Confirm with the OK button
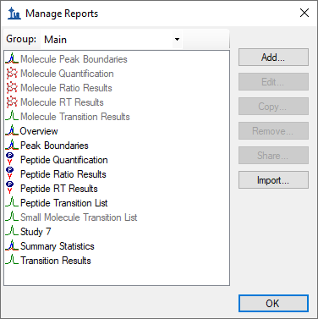Screen dimensions: 318x319 [273, 303]
